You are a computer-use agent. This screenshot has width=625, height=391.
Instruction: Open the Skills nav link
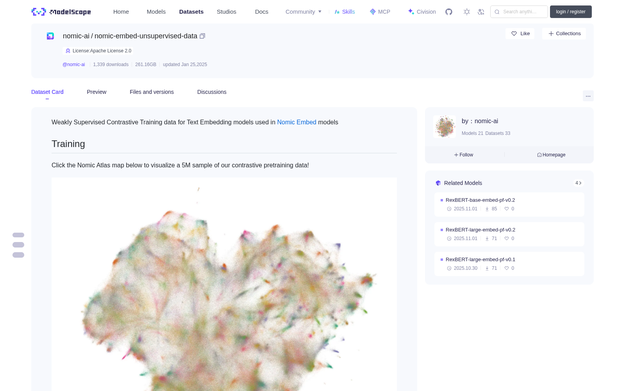[x=345, y=12]
